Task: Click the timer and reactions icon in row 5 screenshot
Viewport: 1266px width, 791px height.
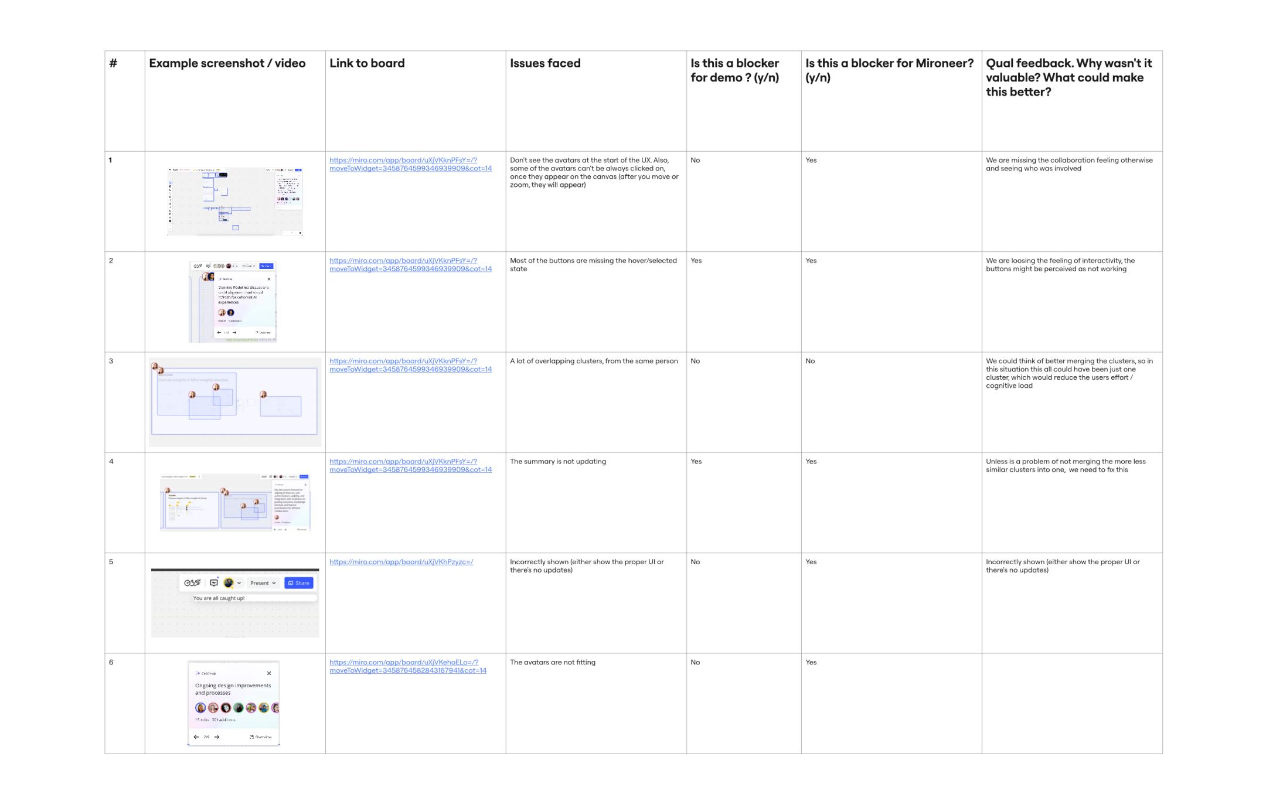Action: click(x=192, y=582)
